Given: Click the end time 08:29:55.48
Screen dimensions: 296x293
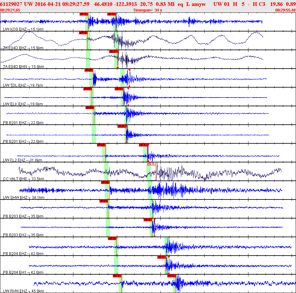Looking at the screenshot, I should click(x=285, y=10).
